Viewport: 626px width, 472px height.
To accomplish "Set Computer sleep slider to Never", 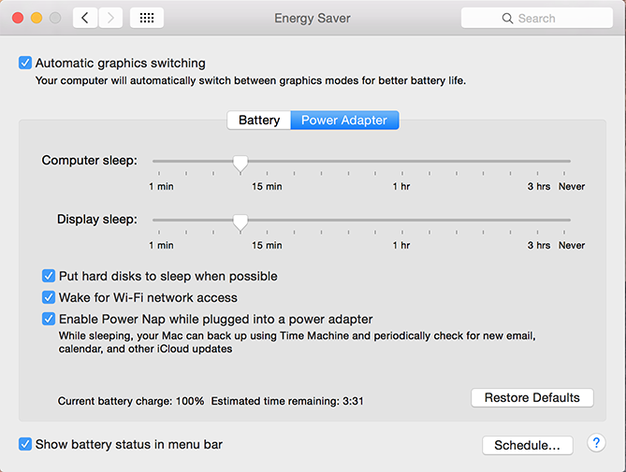I will click(x=570, y=162).
